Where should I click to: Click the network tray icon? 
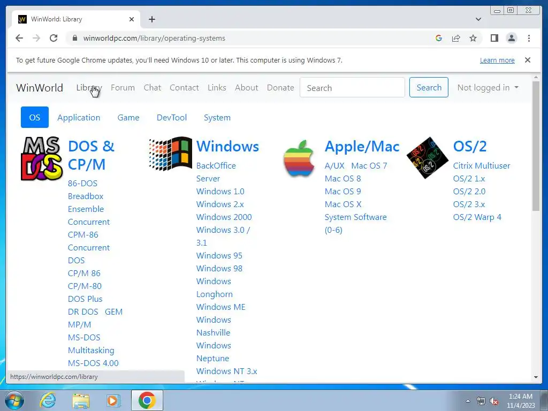pyautogui.click(x=481, y=401)
